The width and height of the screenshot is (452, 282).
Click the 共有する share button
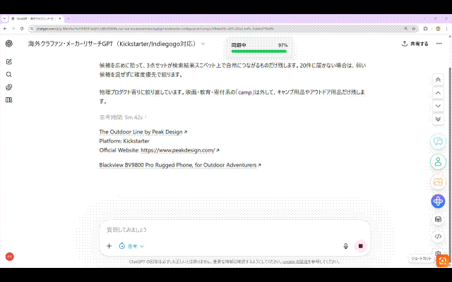(415, 44)
